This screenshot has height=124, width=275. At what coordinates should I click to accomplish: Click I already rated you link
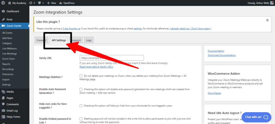[190, 28]
